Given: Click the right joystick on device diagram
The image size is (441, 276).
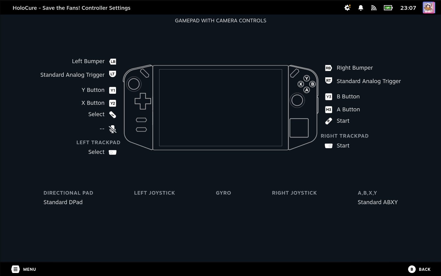Looking at the screenshot, I should click(297, 100).
